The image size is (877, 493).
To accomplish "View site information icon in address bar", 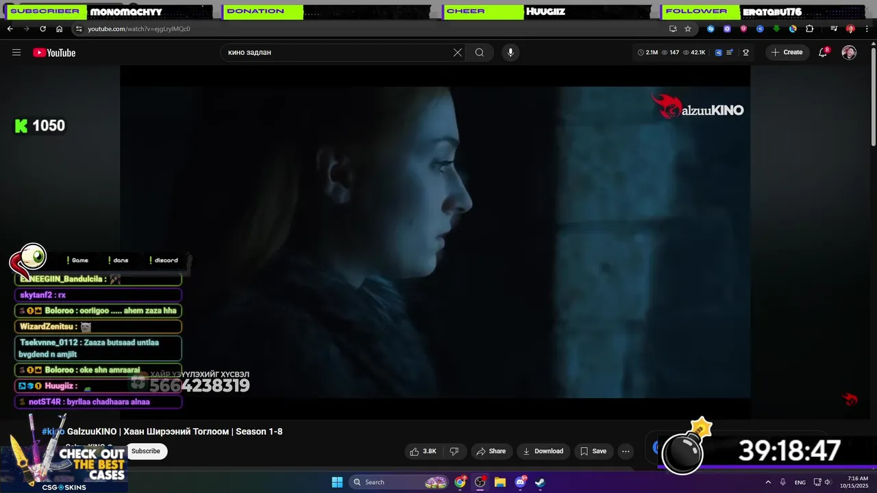I will 79,29.
